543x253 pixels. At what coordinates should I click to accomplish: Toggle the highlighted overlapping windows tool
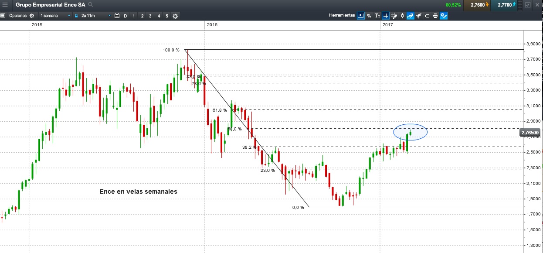coord(411,16)
